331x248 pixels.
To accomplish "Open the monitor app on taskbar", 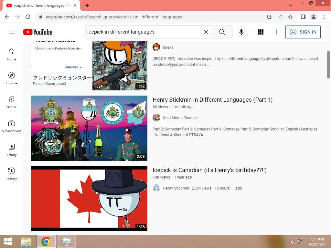I will pos(66,242).
